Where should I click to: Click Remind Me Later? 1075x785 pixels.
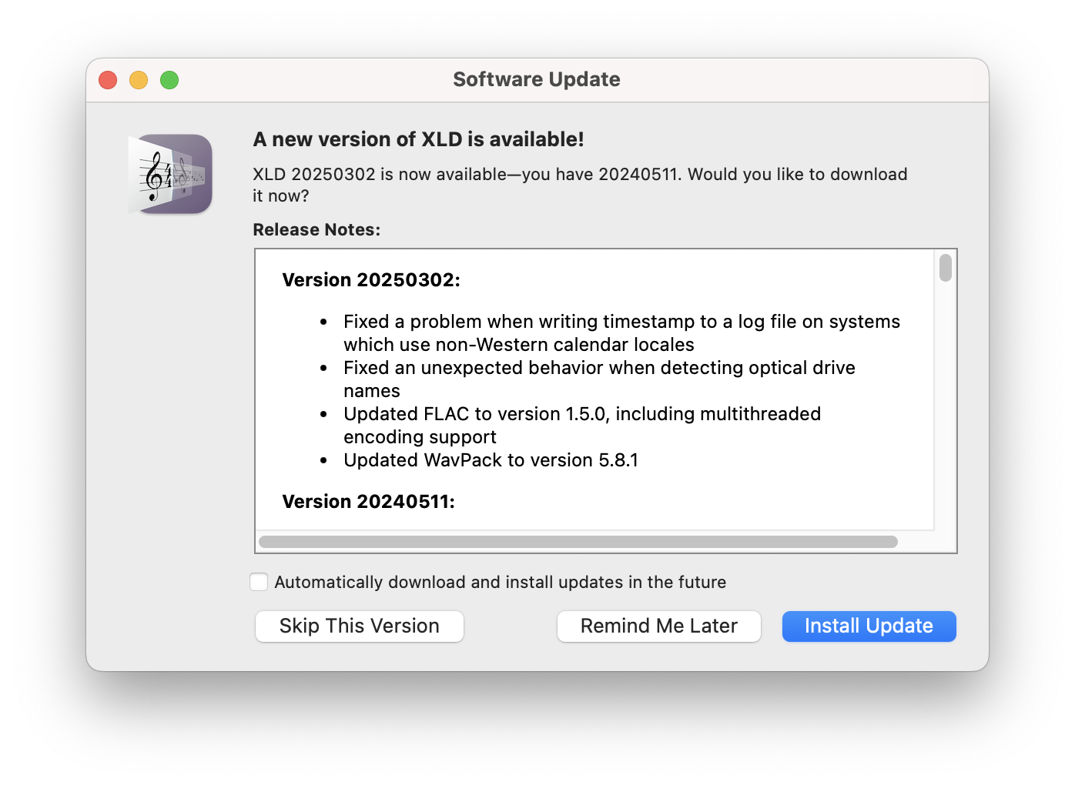click(x=658, y=626)
